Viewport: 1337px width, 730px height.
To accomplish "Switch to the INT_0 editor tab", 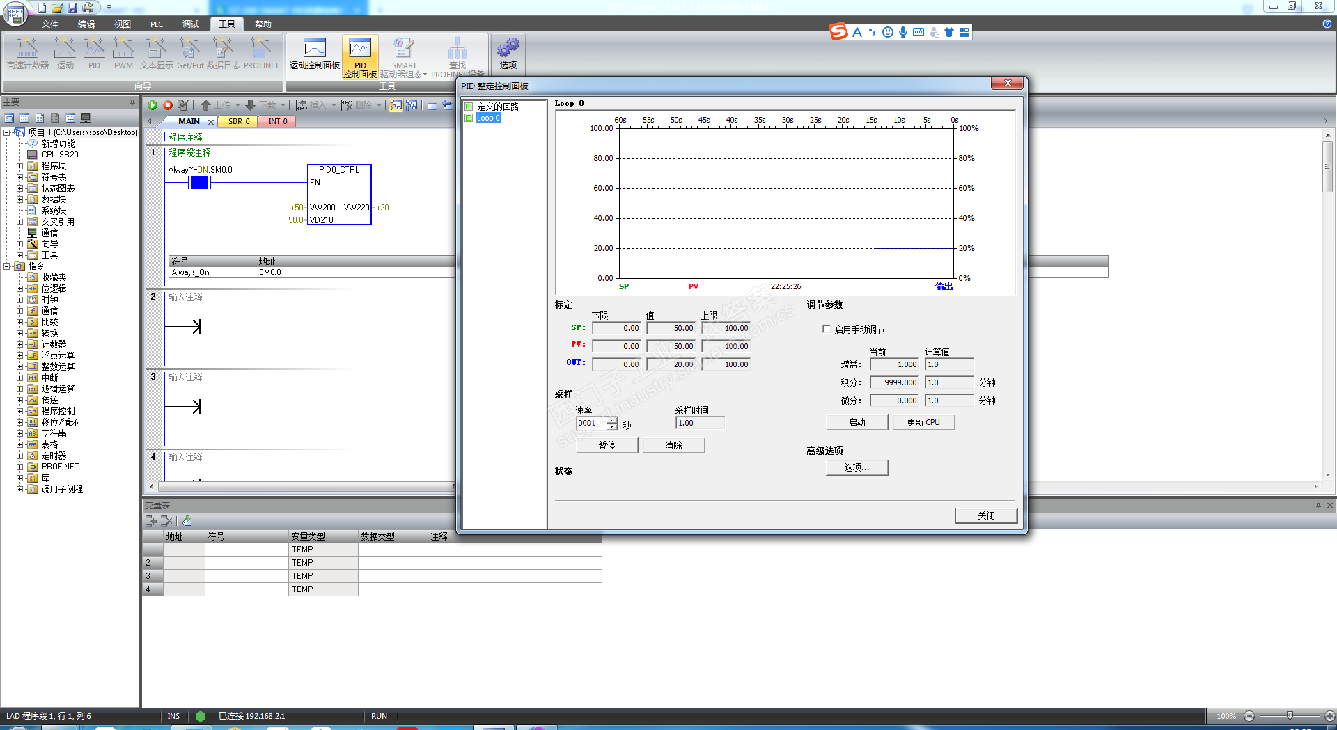I will [x=278, y=121].
